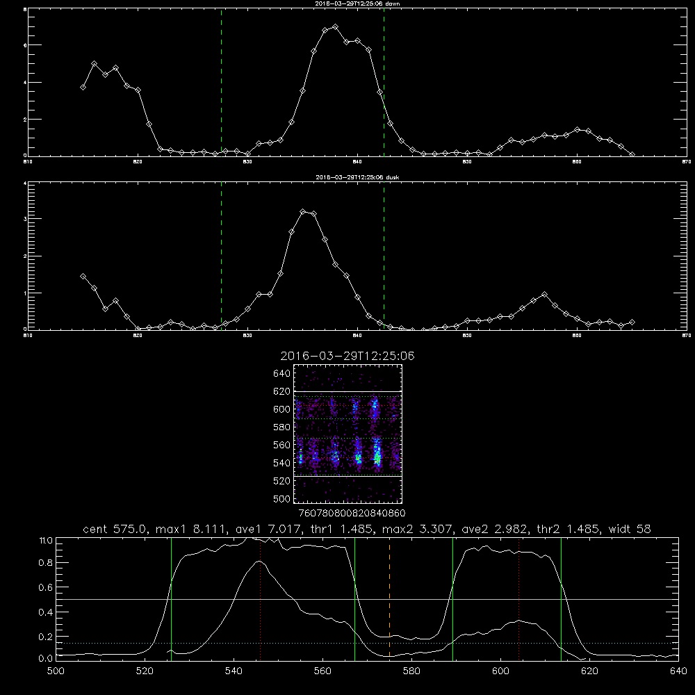Click '0.2' on the bottom plot y-axis
The image size is (695, 695).
(46, 637)
